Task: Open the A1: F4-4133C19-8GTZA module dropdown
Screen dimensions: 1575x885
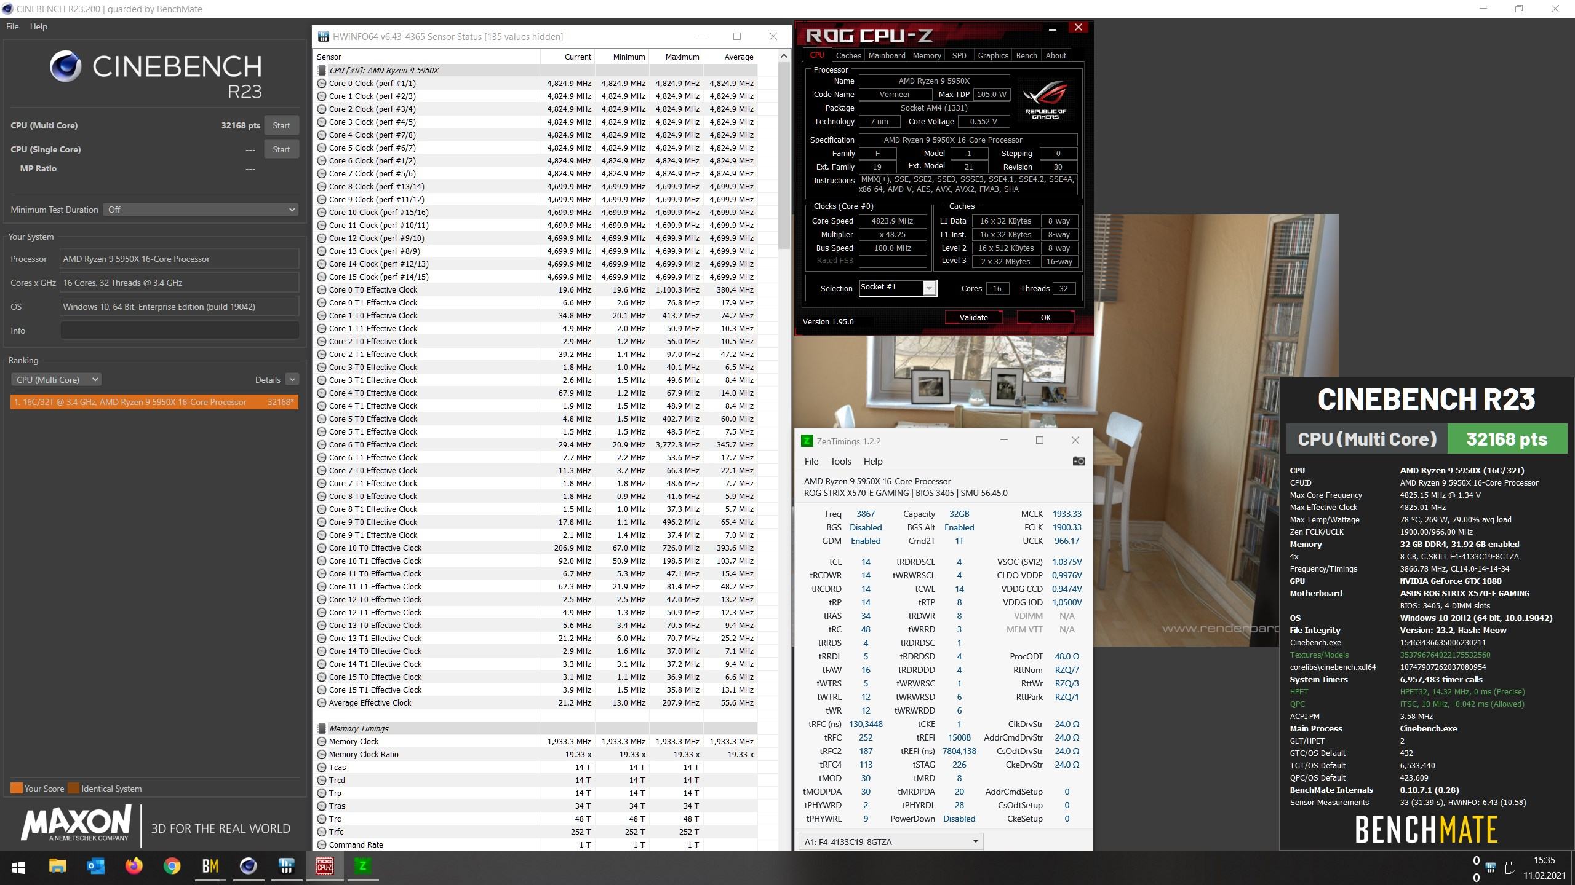Action: tap(891, 841)
